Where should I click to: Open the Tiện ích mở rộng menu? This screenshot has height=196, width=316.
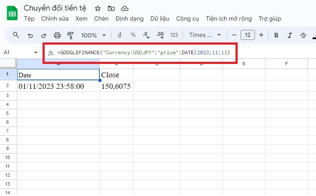tap(229, 19)
